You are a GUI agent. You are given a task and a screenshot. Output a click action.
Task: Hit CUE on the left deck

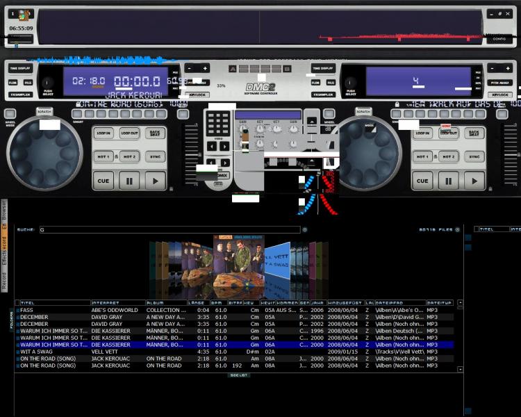[x=104, y=181]
